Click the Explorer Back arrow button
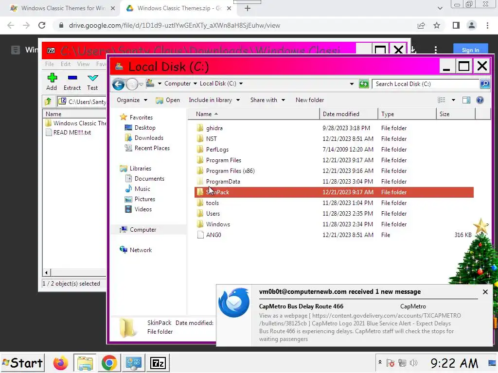 (x=119, y=84)
